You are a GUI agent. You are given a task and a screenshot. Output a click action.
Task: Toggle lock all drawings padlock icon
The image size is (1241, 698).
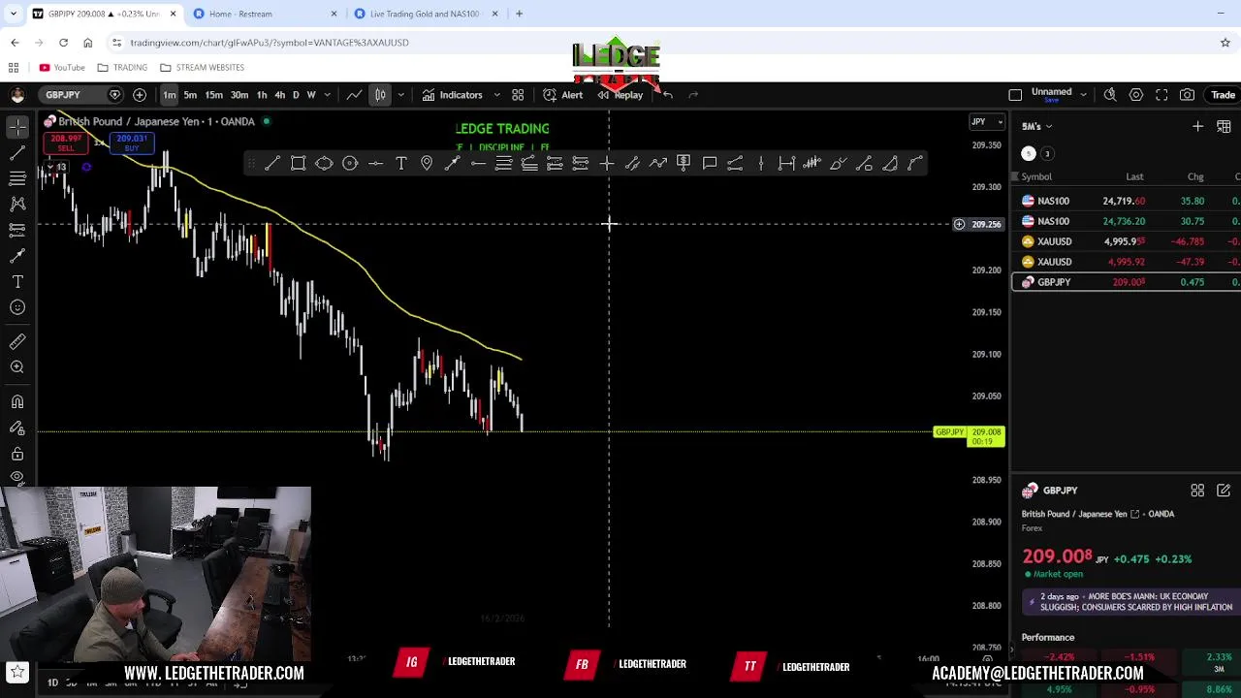click(17, 453)
